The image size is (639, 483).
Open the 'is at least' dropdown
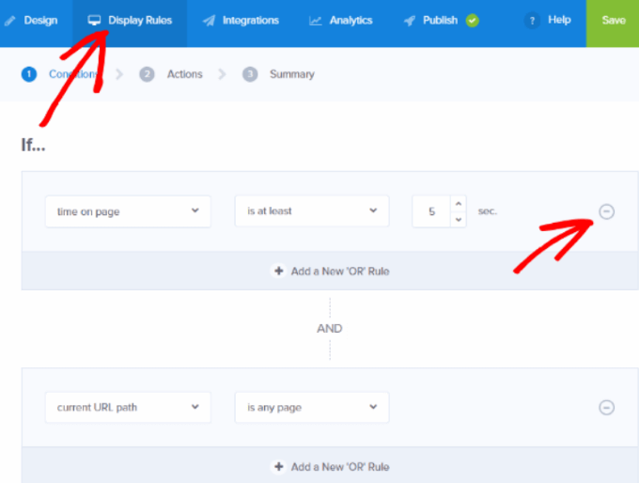click(x=312, y=210)
